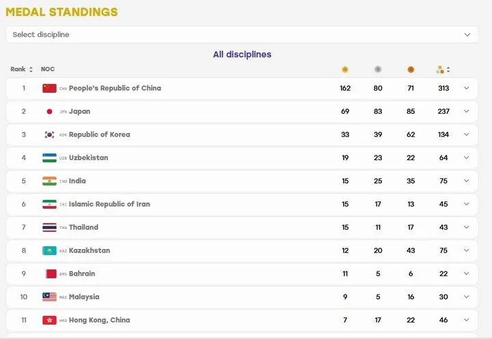Click the MEDAL STANDINGS title
492x339 pixels.
61,12
